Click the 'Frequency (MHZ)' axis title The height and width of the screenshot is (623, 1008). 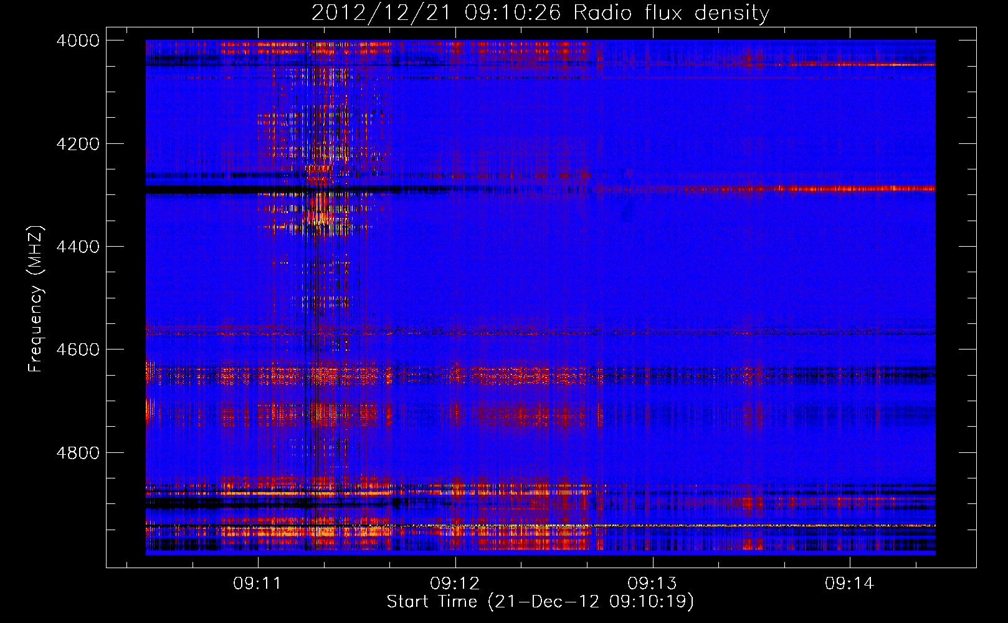(36, 299)
